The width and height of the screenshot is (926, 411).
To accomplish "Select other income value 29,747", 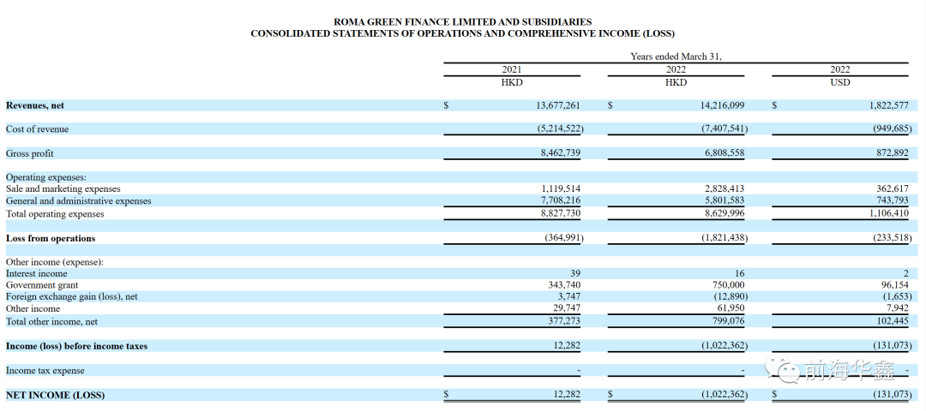I will 567,308.
